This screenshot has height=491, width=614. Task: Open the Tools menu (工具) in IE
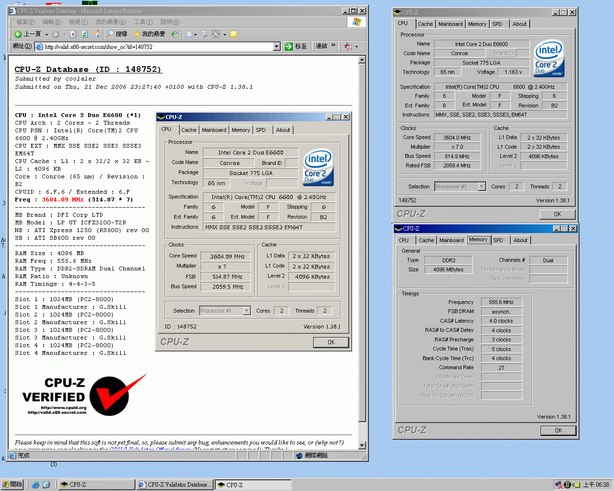[143, 22]
